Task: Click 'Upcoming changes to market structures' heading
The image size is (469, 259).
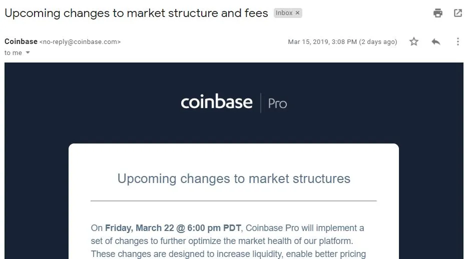Action: click(234, 179)
